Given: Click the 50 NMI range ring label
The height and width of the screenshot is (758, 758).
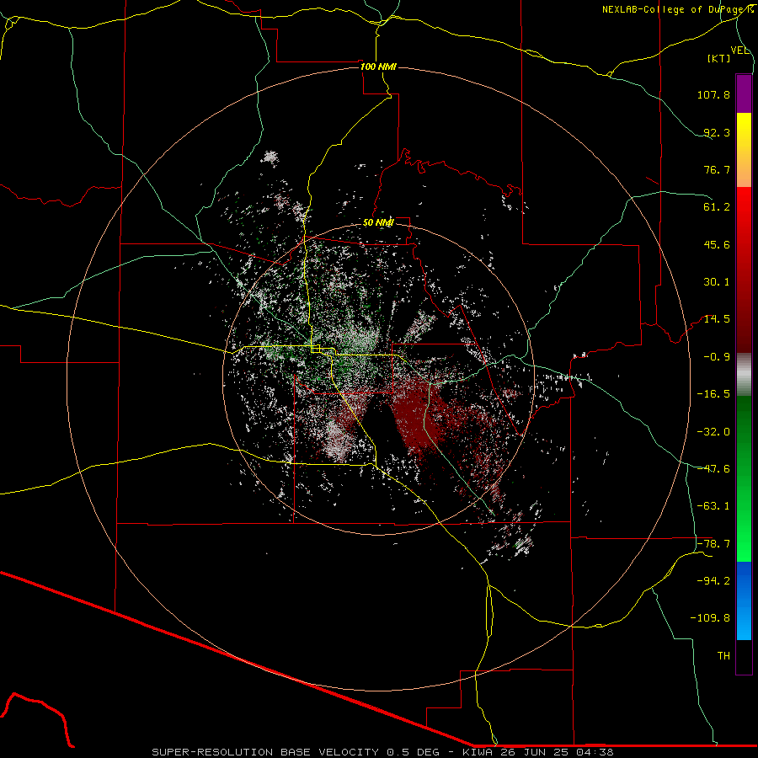Looking at the screenshot, I should click(378, 222).
